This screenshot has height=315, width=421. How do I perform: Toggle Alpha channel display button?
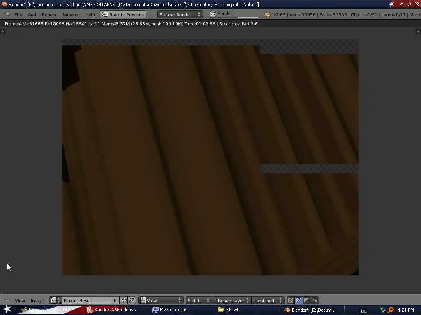(307, 300)
